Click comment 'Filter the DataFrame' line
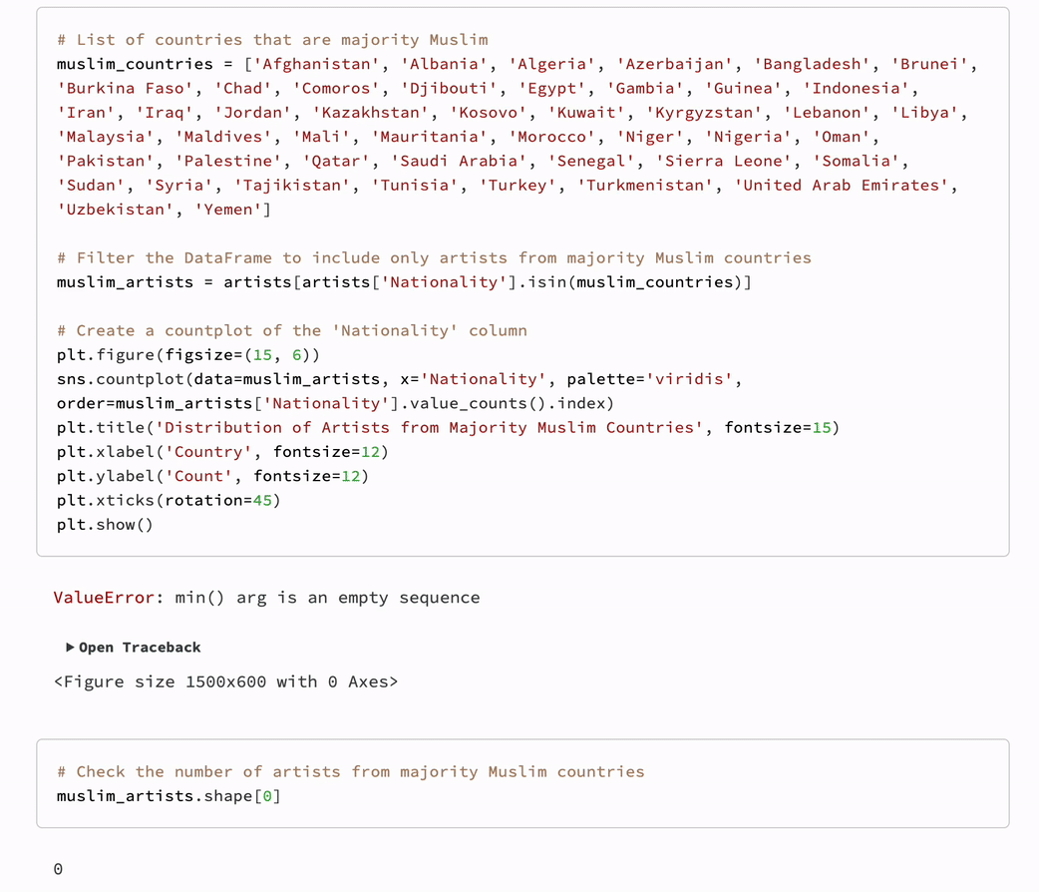1039x892 pixels. click(x=434, y=258)
